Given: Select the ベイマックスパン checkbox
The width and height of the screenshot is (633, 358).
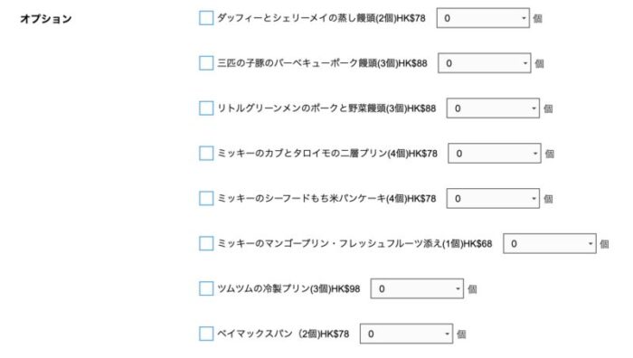Looking at the screenshot, I should click(206, 334).
